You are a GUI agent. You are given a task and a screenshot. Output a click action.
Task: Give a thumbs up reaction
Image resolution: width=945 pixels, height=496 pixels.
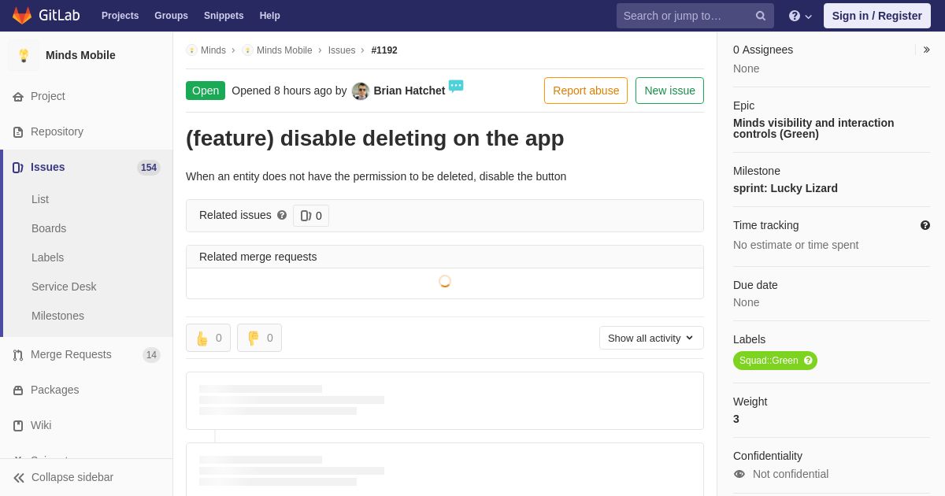tap(208, 338)
